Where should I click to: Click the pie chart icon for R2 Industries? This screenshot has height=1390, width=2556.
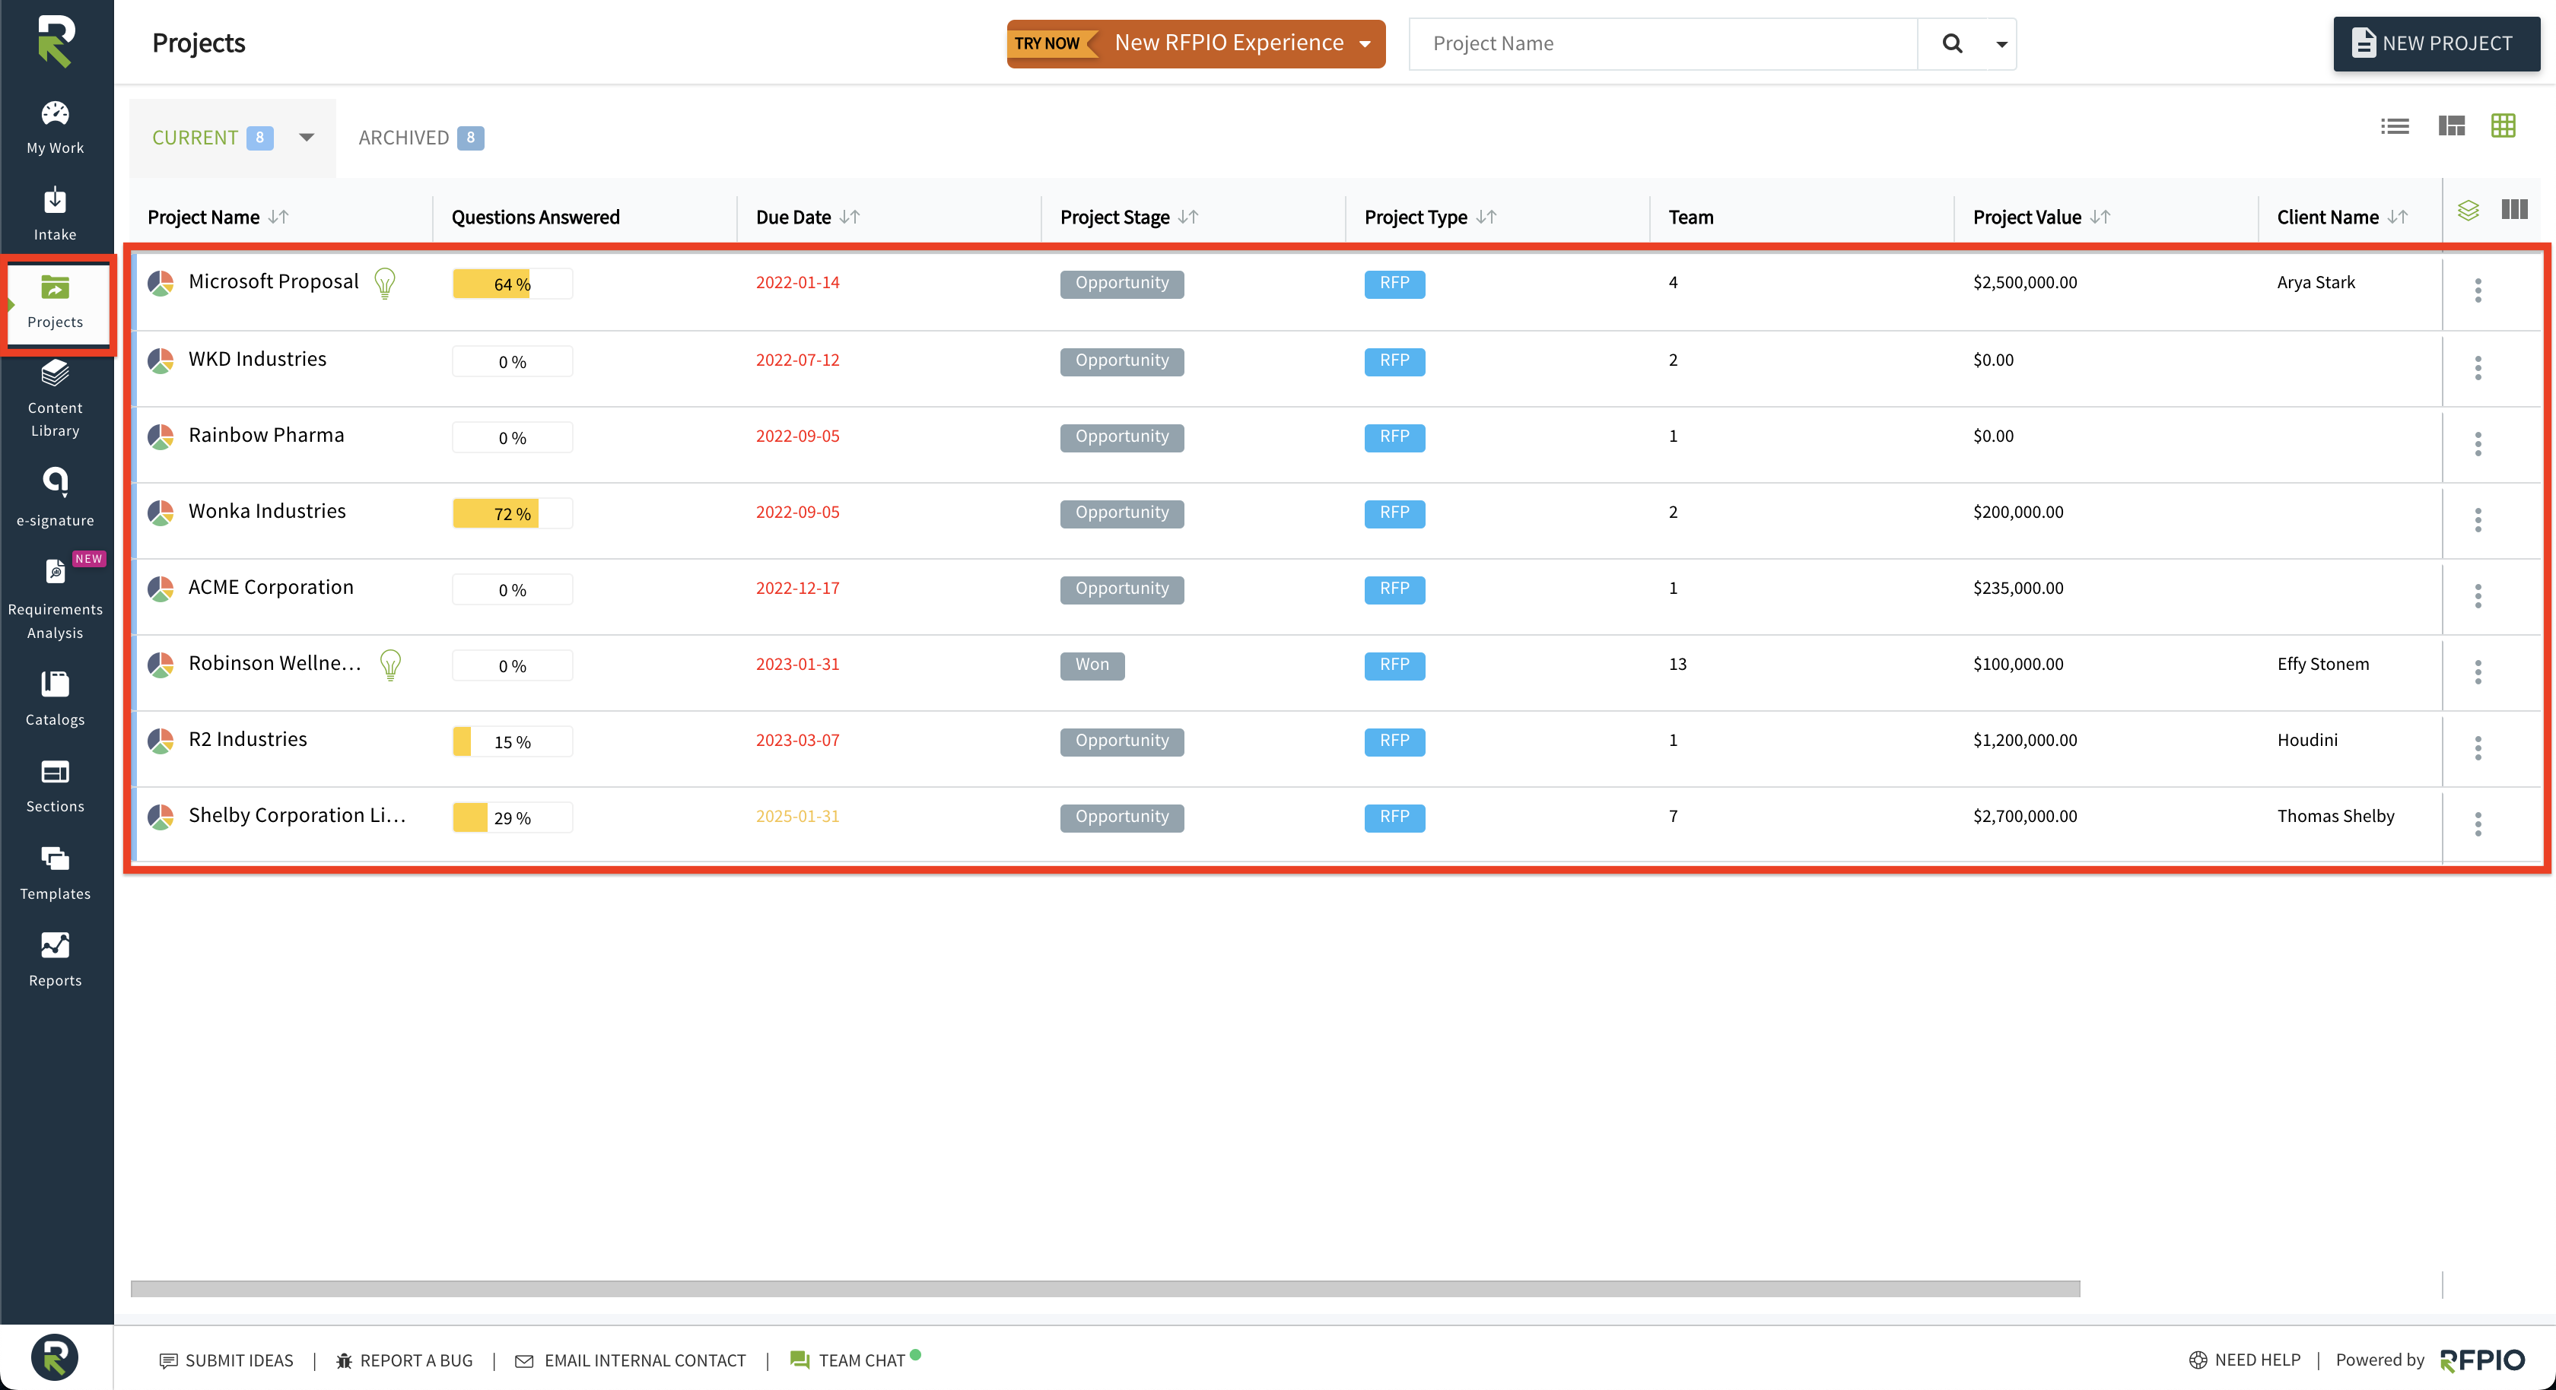click(161, 740)
